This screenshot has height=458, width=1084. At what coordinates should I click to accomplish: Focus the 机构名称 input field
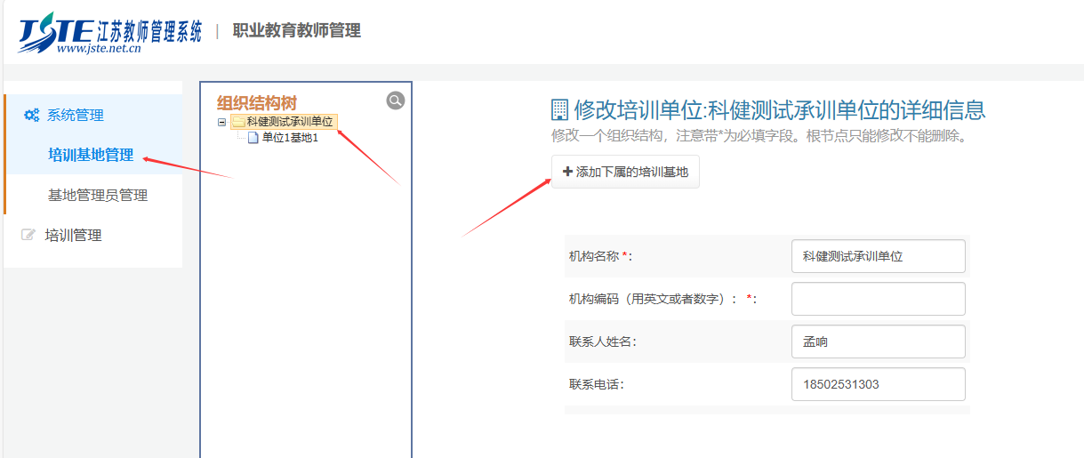click(878, 256)
